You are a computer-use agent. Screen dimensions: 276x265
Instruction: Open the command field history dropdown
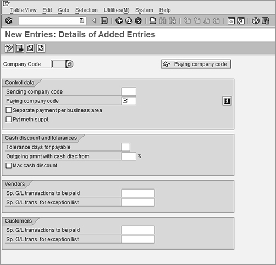coord(82,20)
